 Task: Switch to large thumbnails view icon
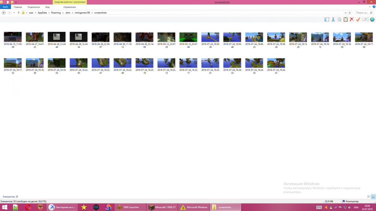coord(373,197)
